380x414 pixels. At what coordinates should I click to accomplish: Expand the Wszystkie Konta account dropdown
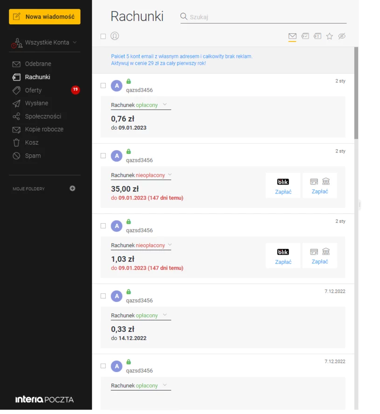(44, 42)
